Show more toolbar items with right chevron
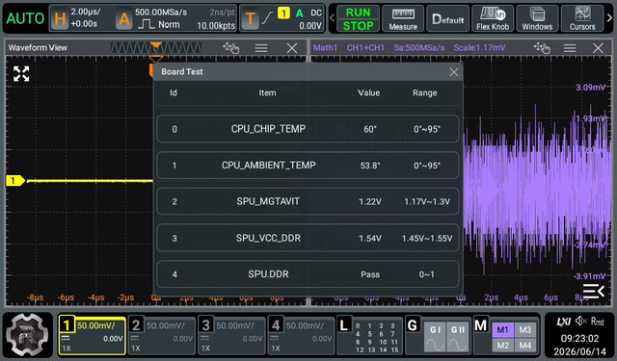Screen dimensions: 617x361 pyautogui.click(x=609, y=18)
